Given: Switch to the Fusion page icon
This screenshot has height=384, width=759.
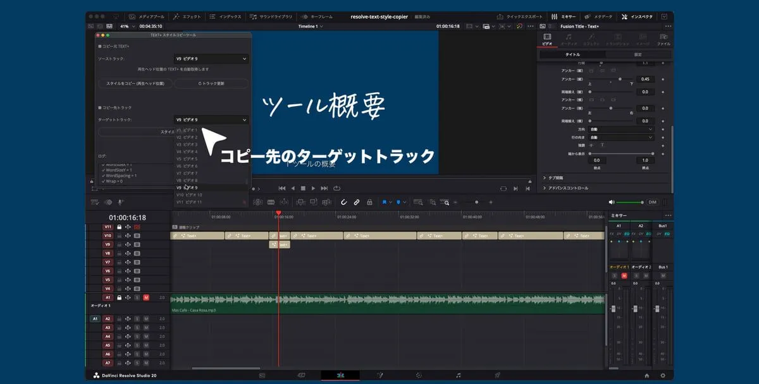Looking at the screenshot, I should pyautogui.click(x=380, y=375).
